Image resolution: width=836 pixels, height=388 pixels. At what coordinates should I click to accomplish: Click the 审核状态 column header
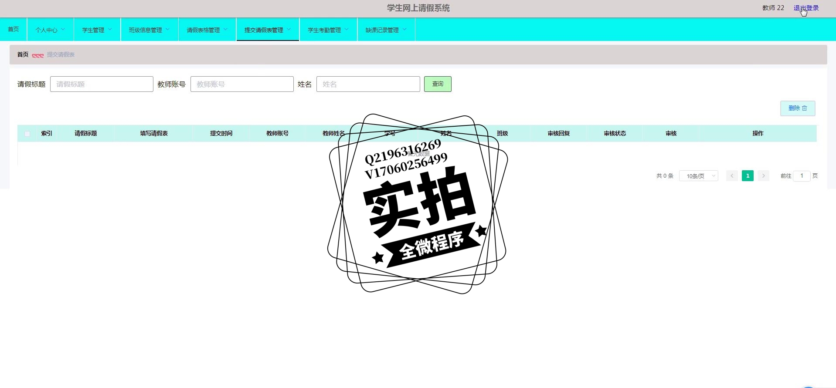pos(615,133)
